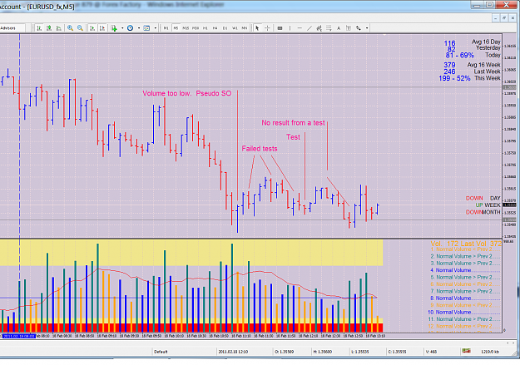Expand the templates dropdown arrow
Viewport: 520px width, 365px height.
pos(156,28)
